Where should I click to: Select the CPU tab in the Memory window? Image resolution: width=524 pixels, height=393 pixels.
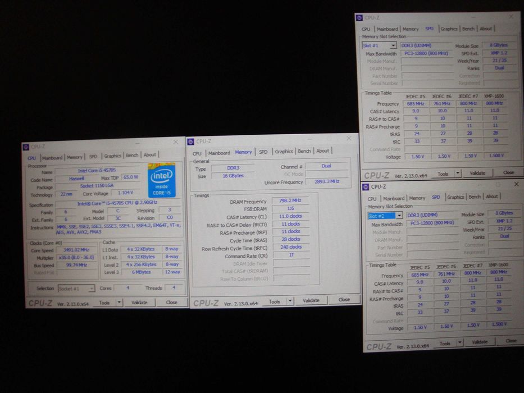[197, 153]
